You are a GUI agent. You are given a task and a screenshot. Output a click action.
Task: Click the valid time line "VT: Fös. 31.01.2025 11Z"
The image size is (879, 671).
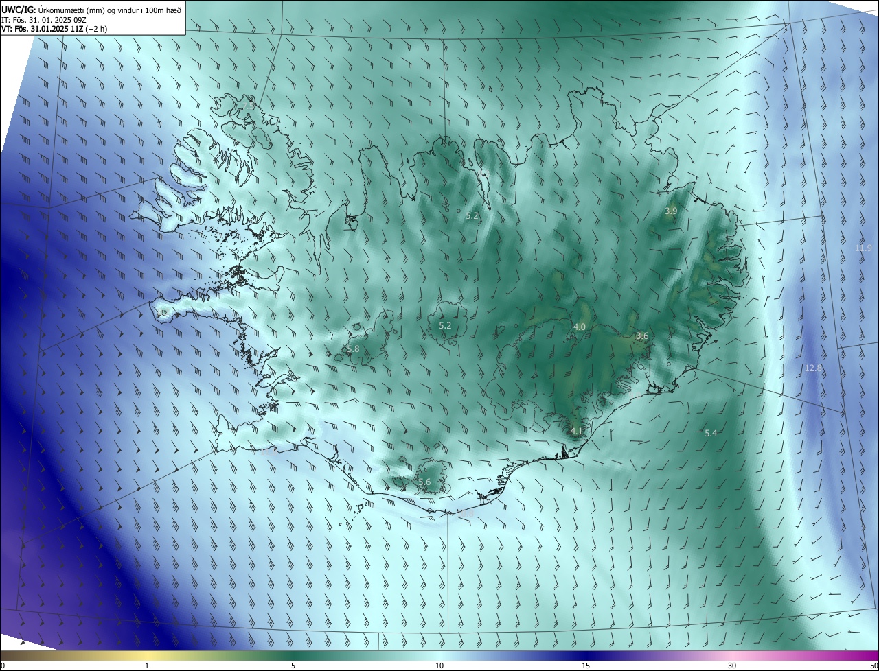click(x=43, y=29)
